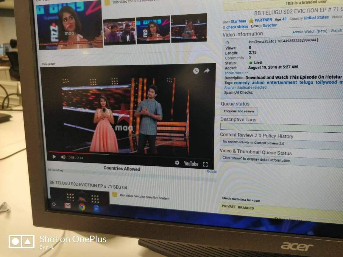Click the green Live status dot
Image resolution: width=343 pixels, height=257 pixels.
251,63
